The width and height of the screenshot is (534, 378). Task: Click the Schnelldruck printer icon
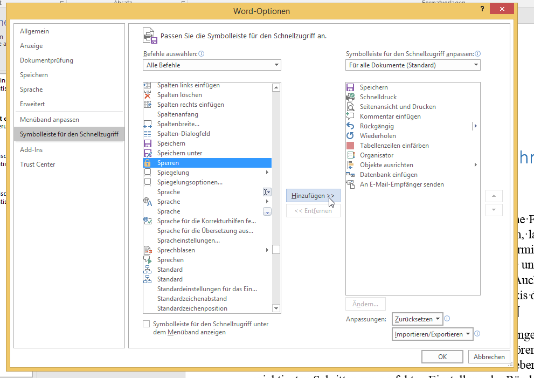pyautogui.click(x=350, y=97)
